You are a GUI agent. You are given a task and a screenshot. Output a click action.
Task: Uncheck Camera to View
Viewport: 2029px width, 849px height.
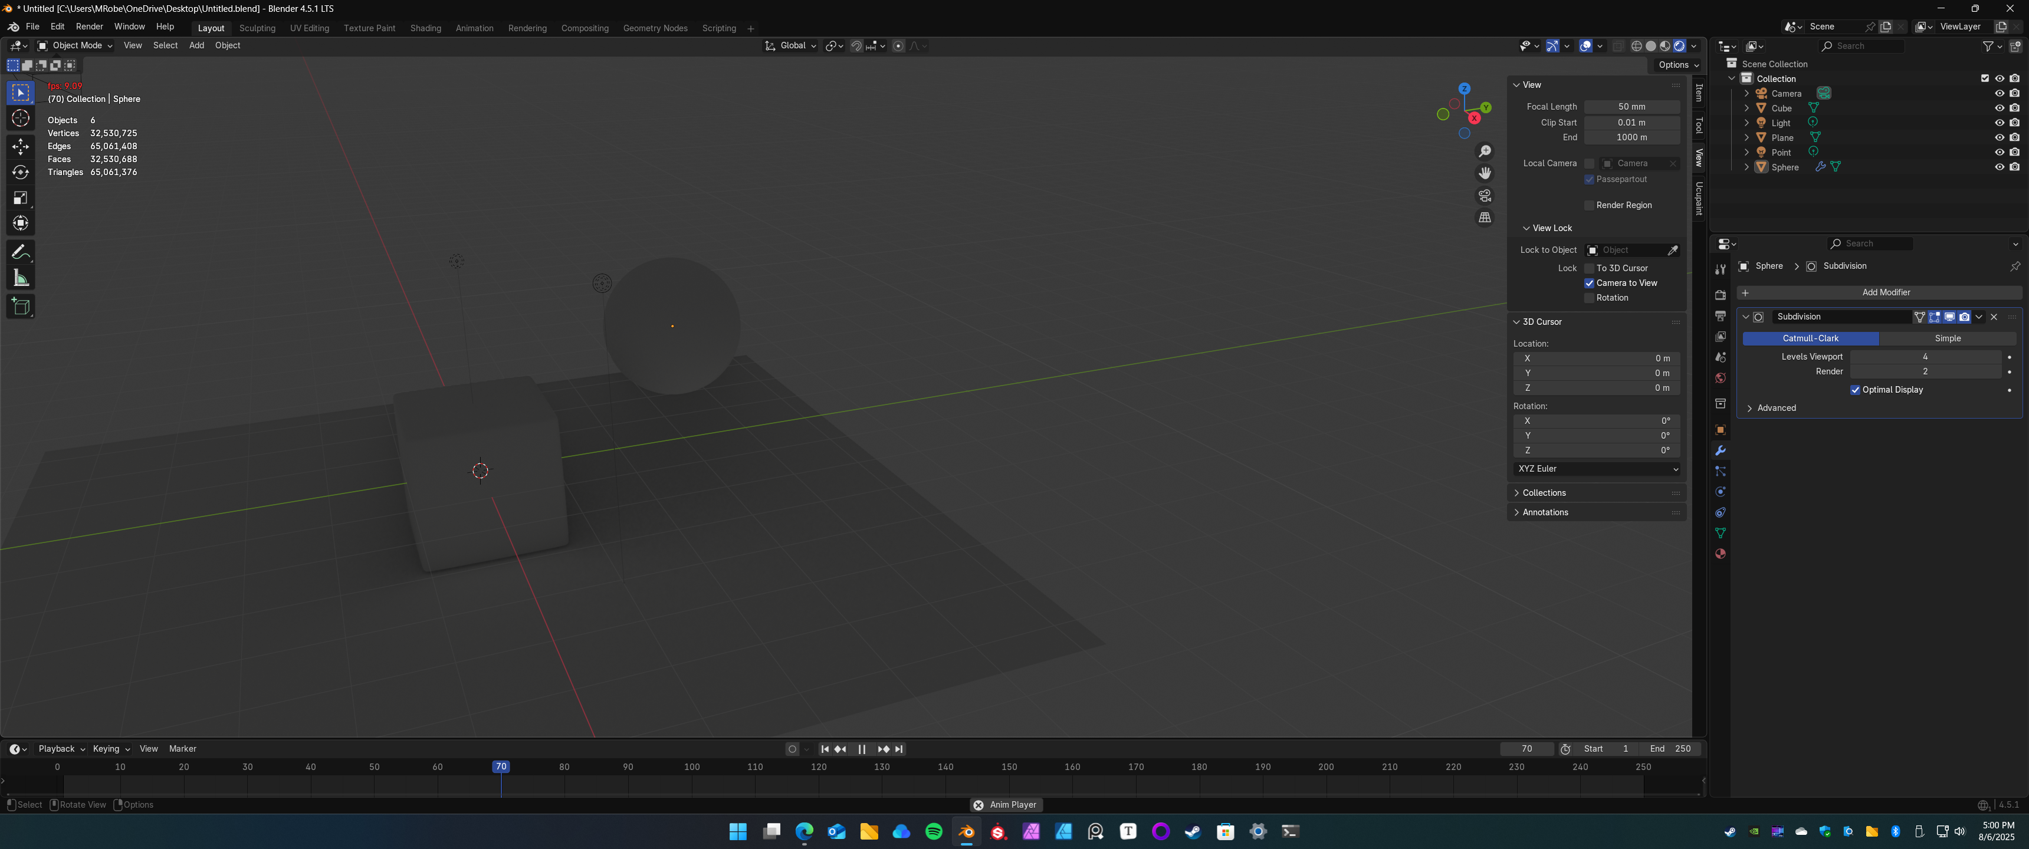click(x=1590, y=284)
